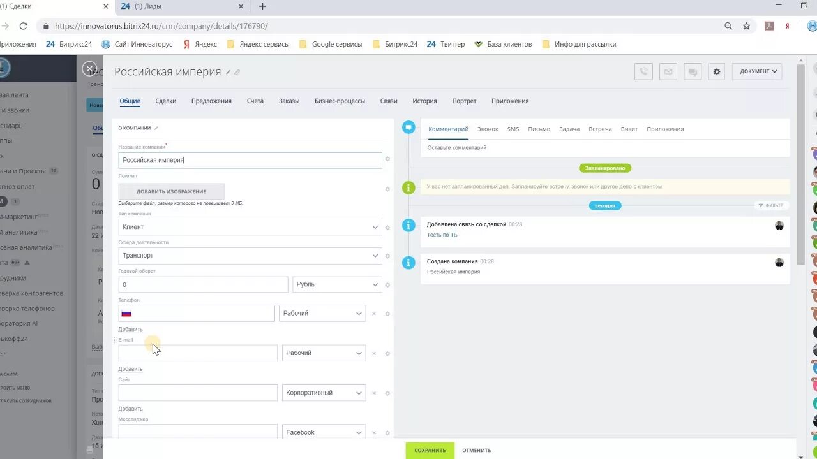Open the Рубль currency dropdown
The height and width of the screenshot is (459, 817).
337,284
